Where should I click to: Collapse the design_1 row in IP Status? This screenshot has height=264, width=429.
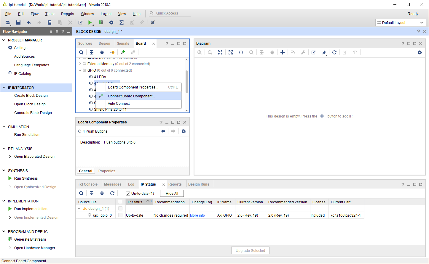(79, 209)
